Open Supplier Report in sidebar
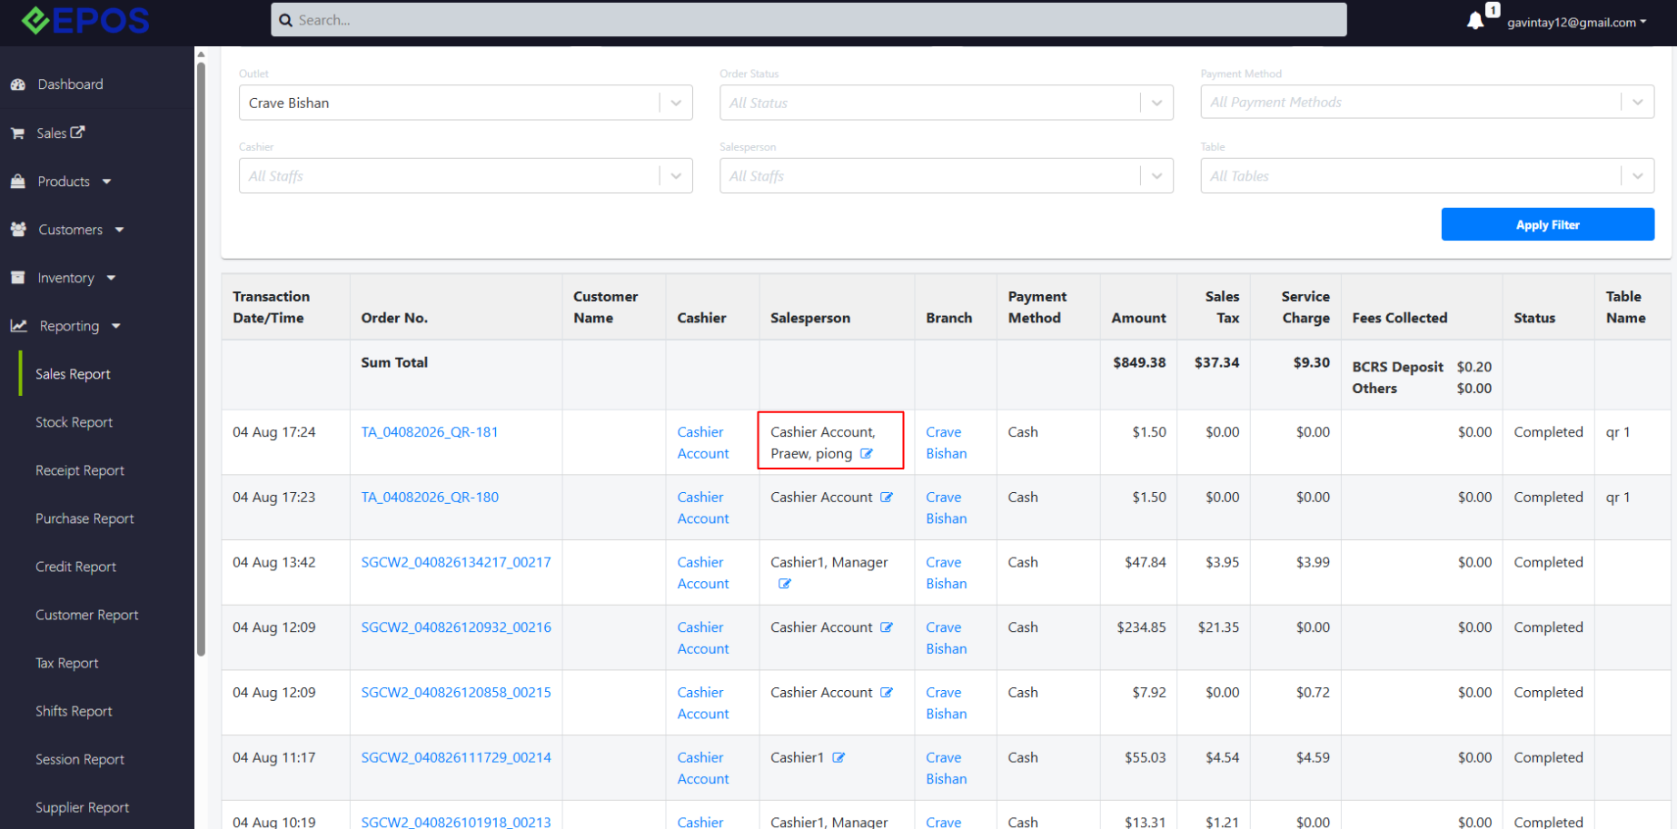The height and width of the screenshot is (829, 1677). coord(82,807)
